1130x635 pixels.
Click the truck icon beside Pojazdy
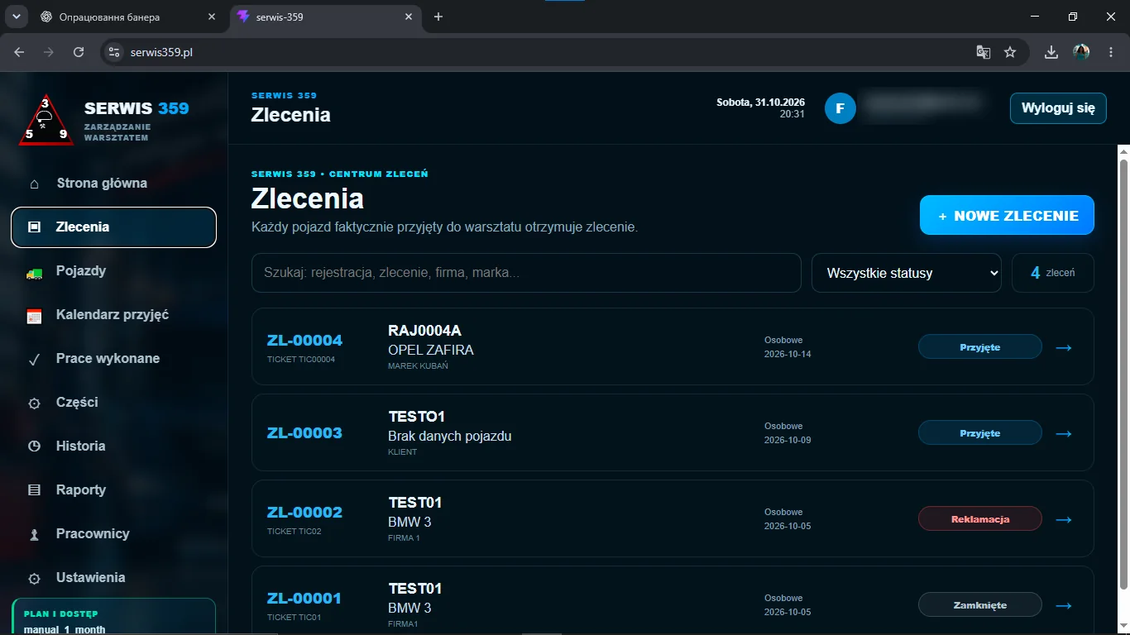click(34, 272)
